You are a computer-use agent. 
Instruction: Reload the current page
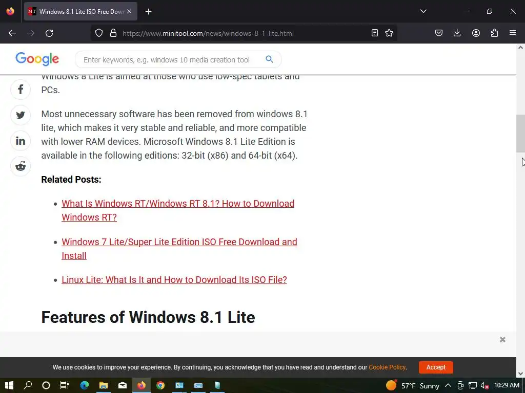pos(49,33)
